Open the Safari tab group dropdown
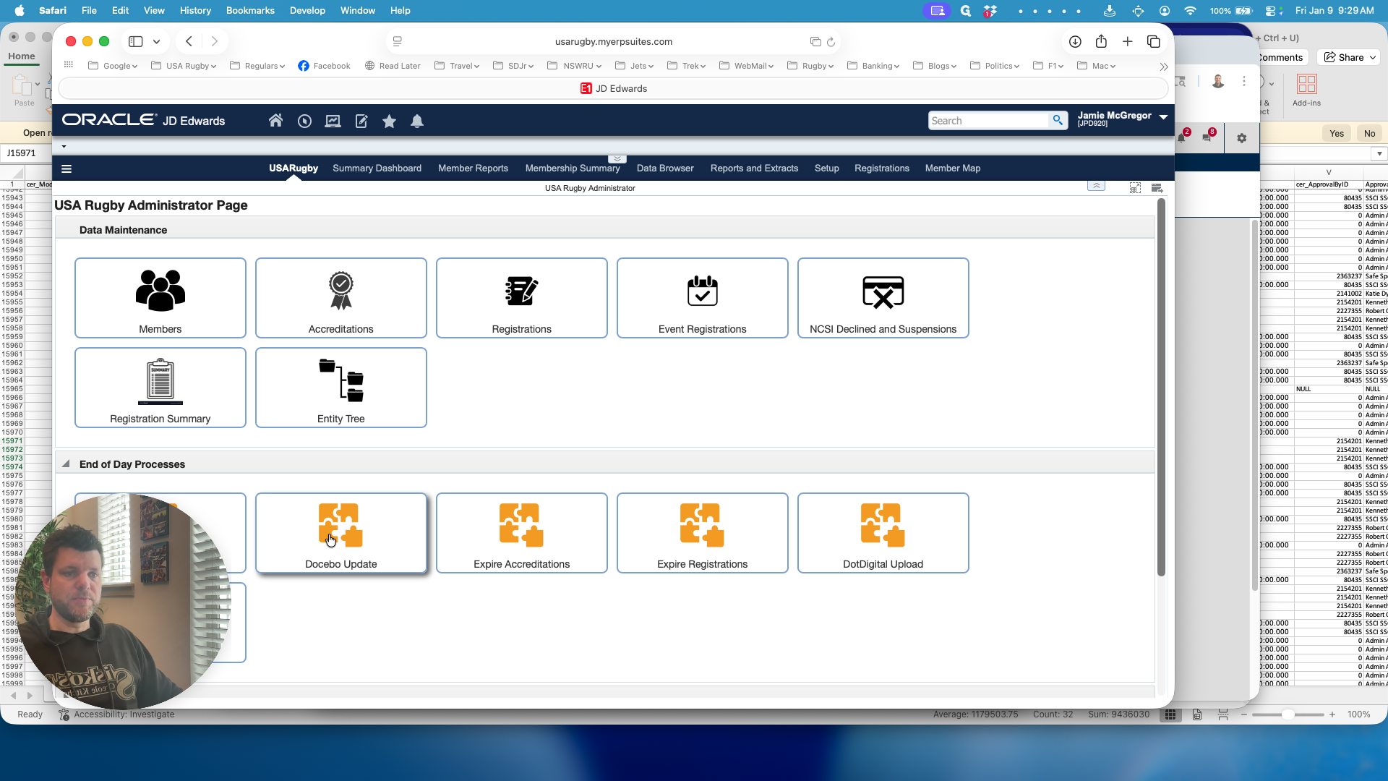This screenshot has height=781, width=1388. tap(156, 41)
